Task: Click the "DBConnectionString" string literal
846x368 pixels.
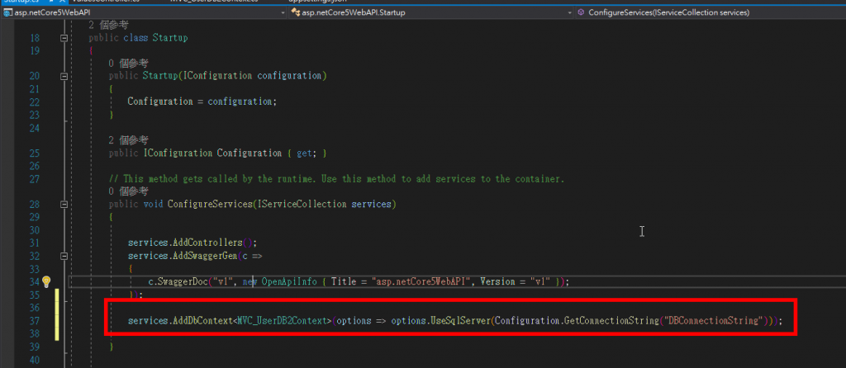Action: tap(713, 321)
